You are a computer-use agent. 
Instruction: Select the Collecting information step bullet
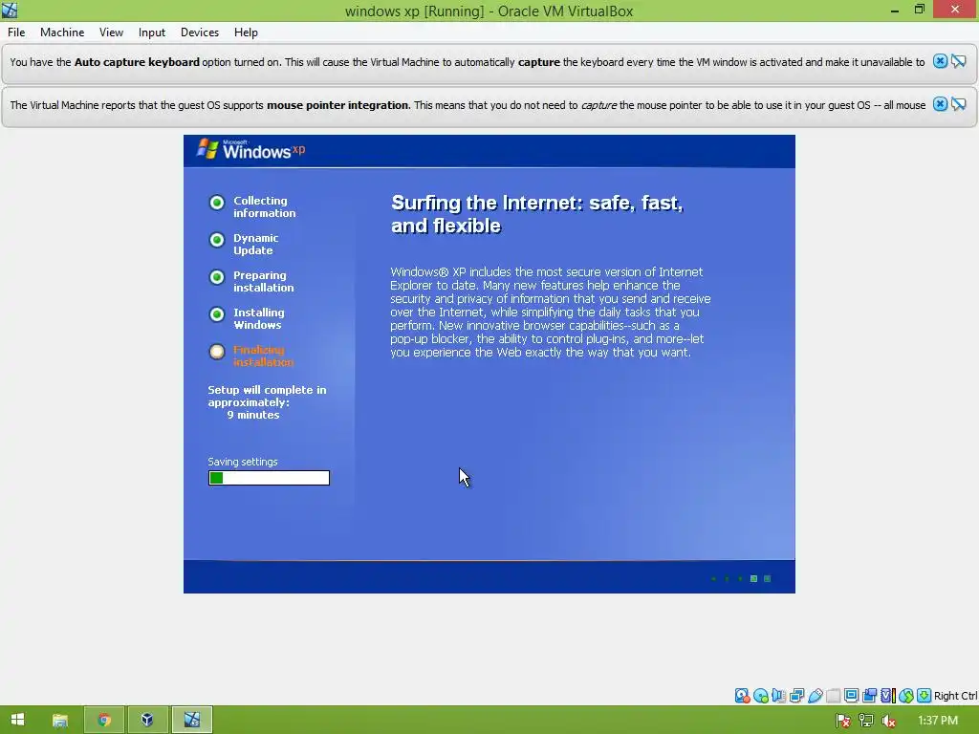click(x=217, y=203)
